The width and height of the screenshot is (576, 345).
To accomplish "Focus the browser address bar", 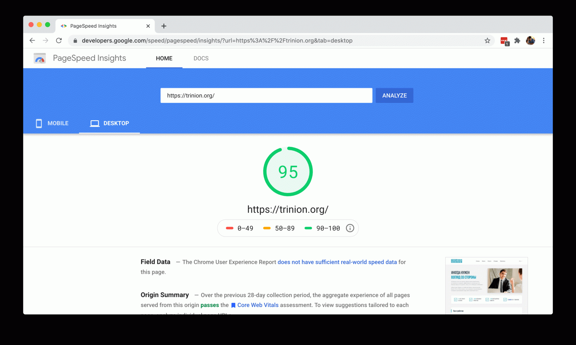I will pyautogui.click(x=281, y=41).
